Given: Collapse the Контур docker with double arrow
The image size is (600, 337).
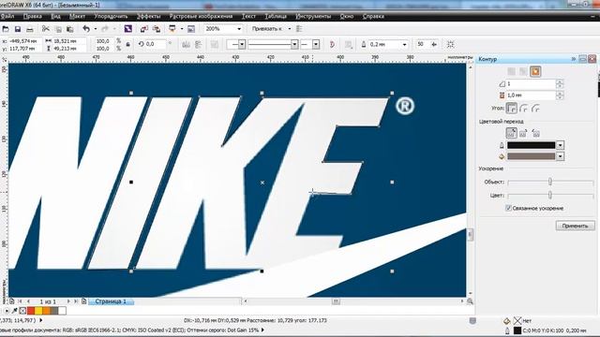Looking at the screenshot, I should point(573,59).
